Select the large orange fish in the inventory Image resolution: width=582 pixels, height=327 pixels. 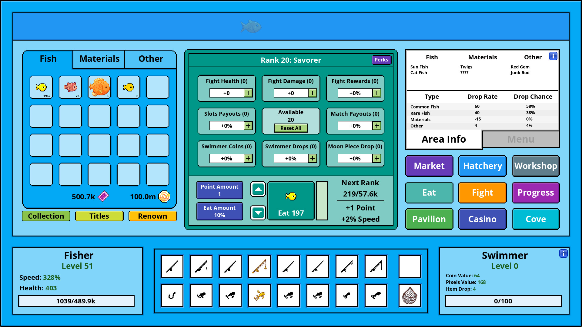point(99,87)
